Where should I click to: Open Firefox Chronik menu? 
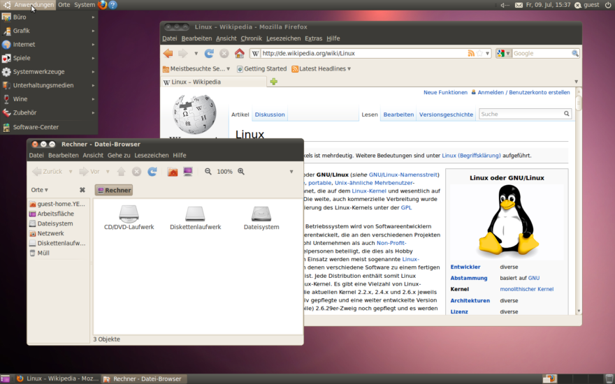251,38
